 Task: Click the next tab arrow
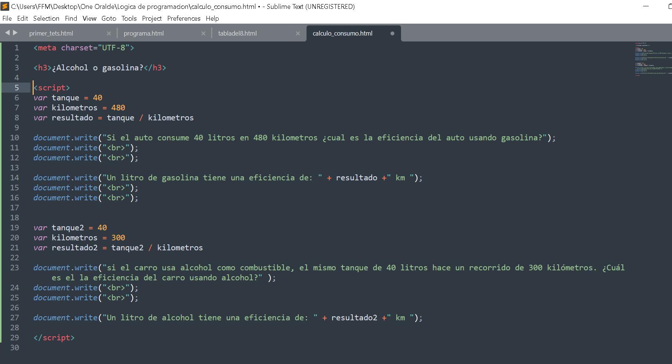coord(15,33)
